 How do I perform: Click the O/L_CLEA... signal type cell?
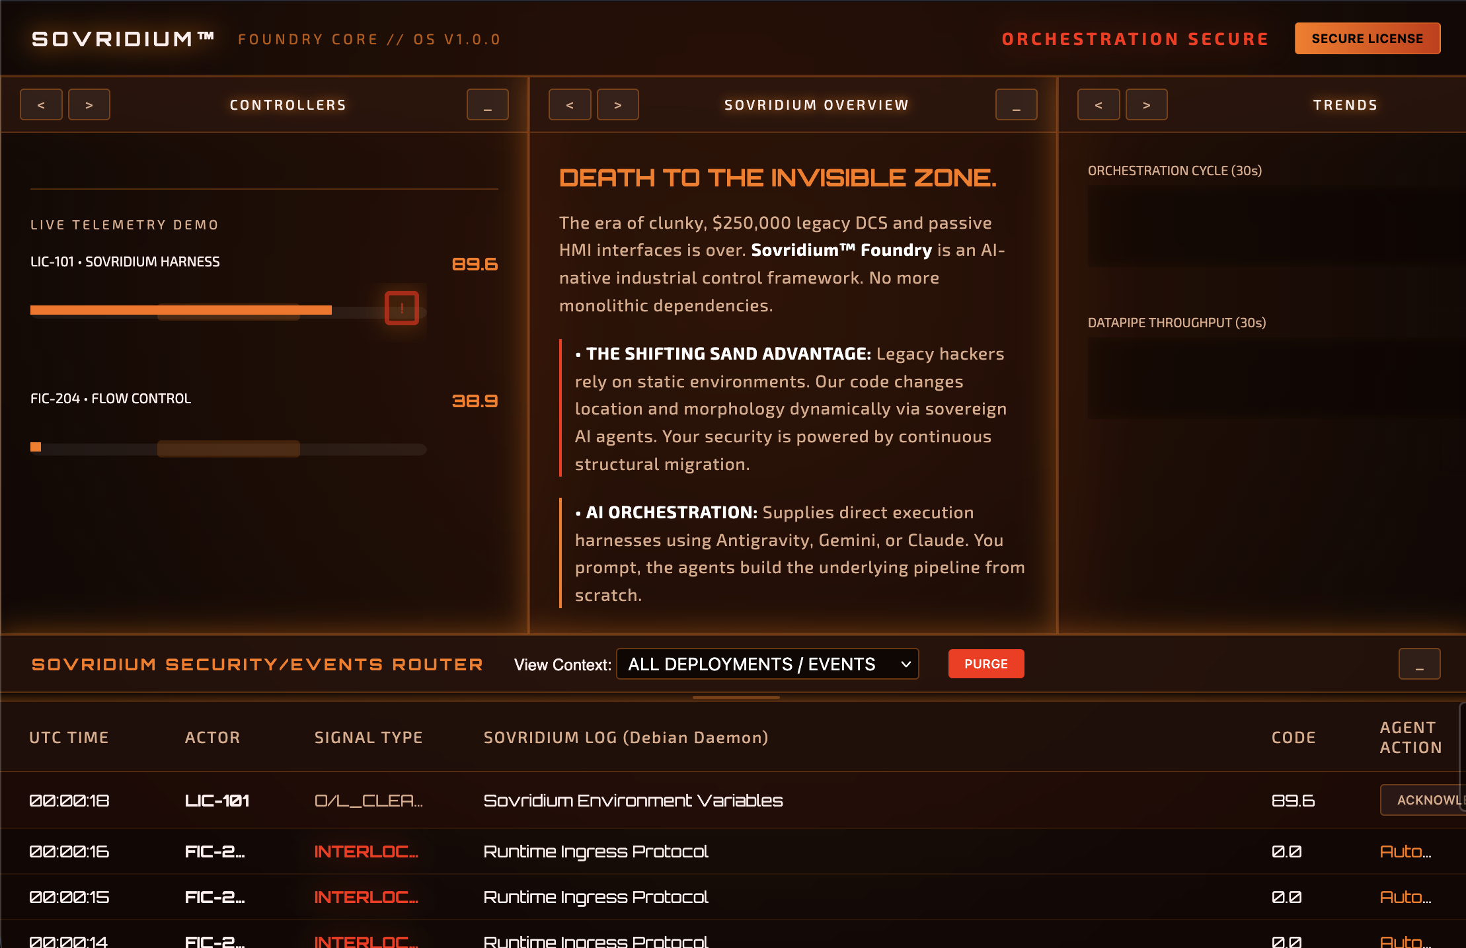(x=368, y=801)
